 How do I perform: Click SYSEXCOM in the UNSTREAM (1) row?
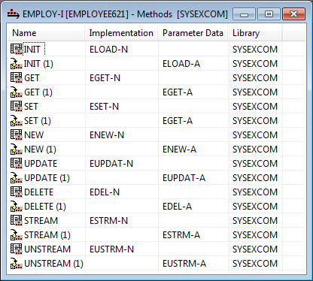pos(255,264)
